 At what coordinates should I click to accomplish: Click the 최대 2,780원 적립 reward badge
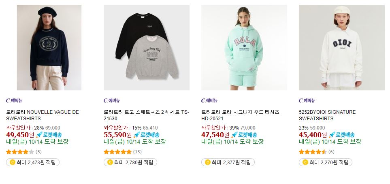pos(130,163)
